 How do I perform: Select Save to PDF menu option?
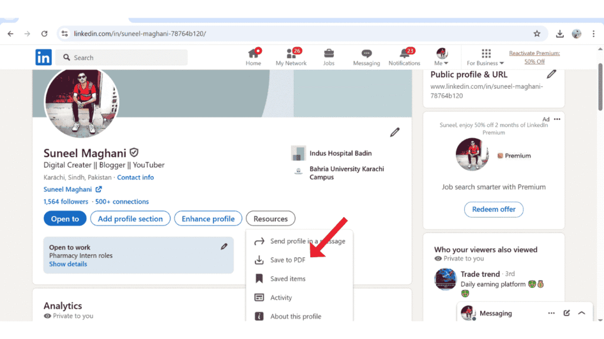[289, 260]
